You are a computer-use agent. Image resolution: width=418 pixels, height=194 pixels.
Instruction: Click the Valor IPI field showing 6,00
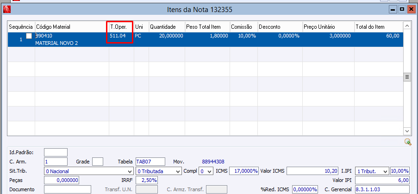click(x=382, y=181)
